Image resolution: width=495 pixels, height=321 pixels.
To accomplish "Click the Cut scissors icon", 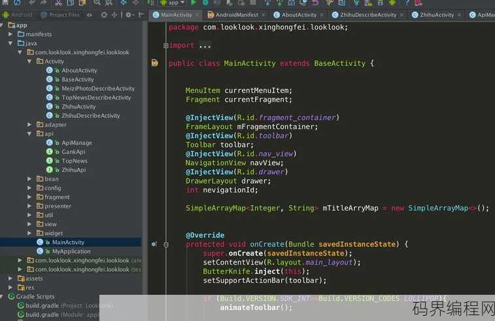I will click(59, 3).
